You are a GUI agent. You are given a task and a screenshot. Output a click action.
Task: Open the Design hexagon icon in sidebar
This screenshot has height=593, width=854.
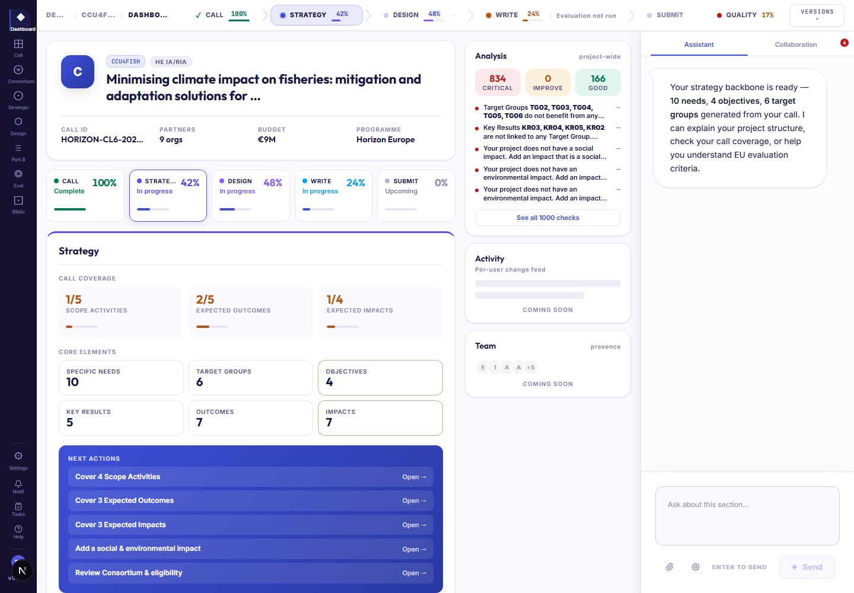[18, 122]
